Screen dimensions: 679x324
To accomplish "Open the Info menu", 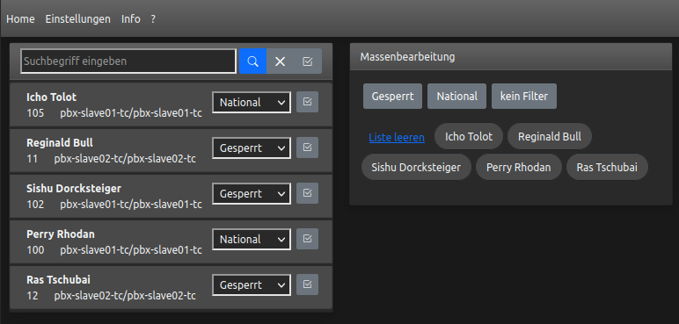I will point(131,19).
